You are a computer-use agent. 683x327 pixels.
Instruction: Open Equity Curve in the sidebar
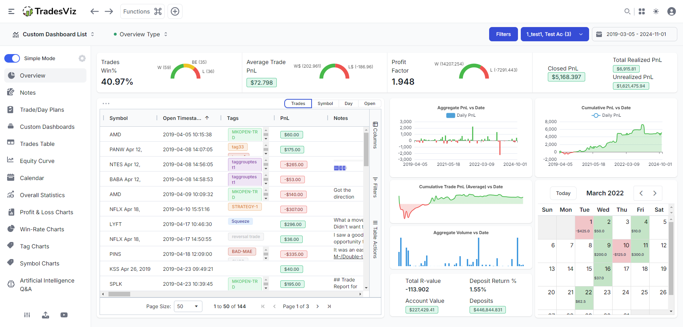pos(37,161)
